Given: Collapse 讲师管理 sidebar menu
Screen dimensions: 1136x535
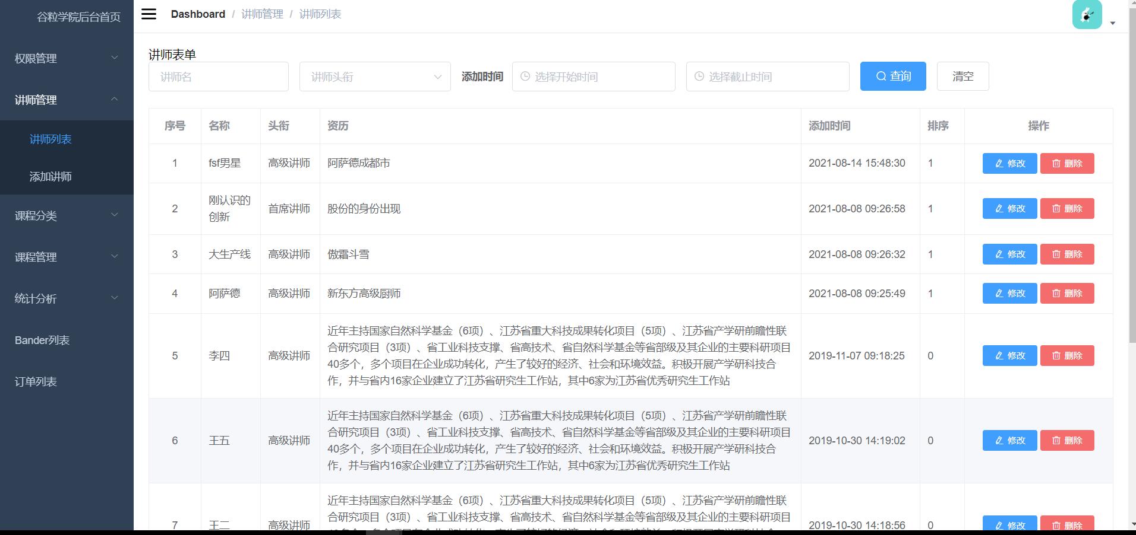Looking at the screenshot, I should 67,100.
